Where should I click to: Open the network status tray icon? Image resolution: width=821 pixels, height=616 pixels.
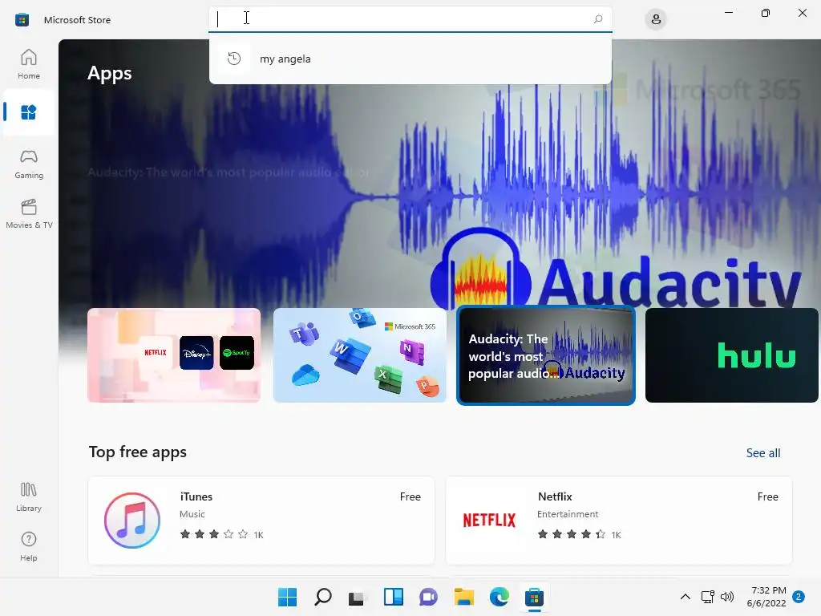708,597
